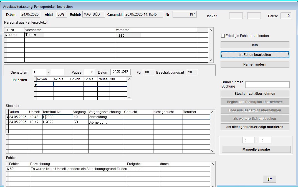The width and height of the screenshot is (298, 187).
Task: Click 'Manuelle Eingabe' button
Action: 256,149
